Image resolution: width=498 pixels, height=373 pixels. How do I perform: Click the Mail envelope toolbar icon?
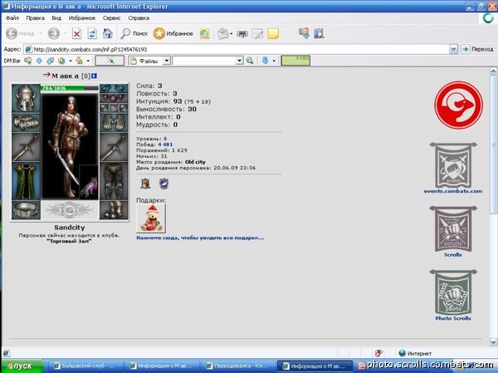pyautogui.click(x=223, y=33)
